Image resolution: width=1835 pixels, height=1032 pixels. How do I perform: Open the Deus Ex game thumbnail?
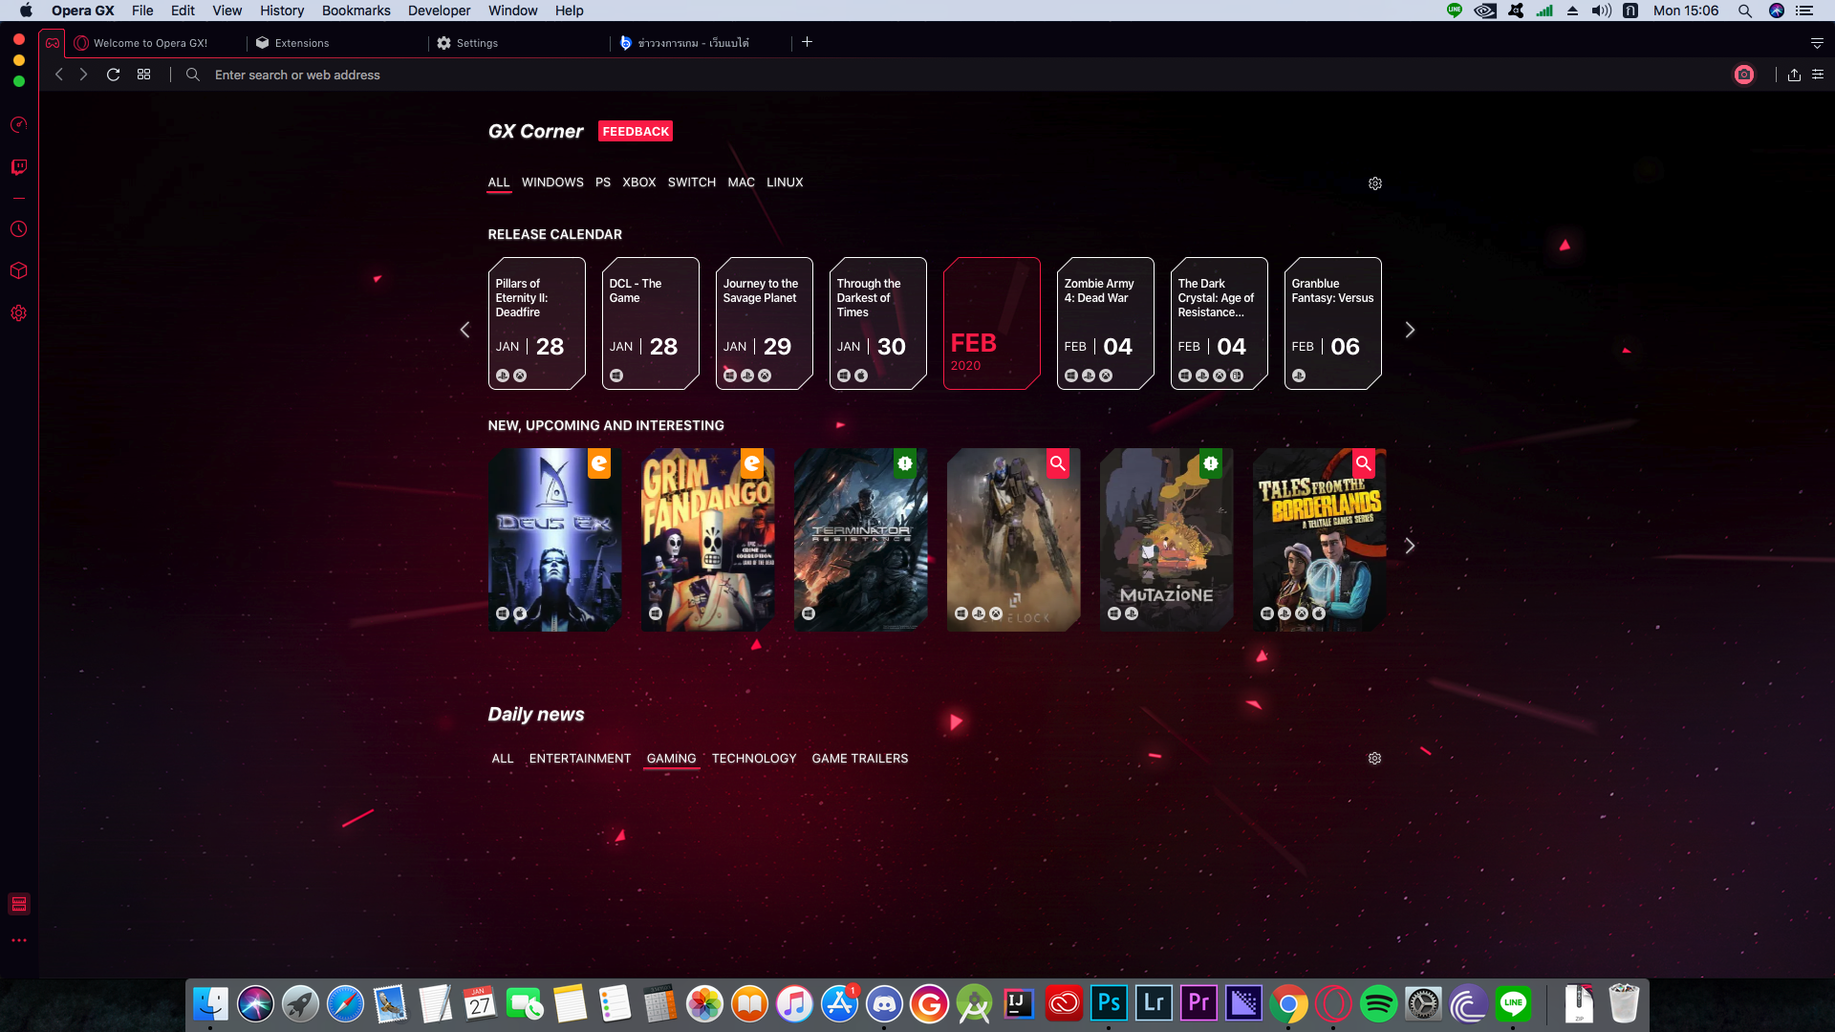554,540
